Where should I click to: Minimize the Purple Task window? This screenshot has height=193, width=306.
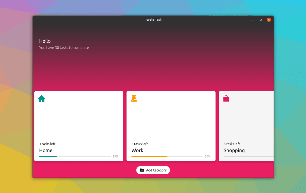click(x=252, y=20)
